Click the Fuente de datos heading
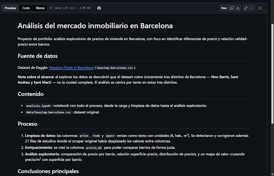Screen dimensions: 274x176 pyautogui.click(x=37, y=56)
